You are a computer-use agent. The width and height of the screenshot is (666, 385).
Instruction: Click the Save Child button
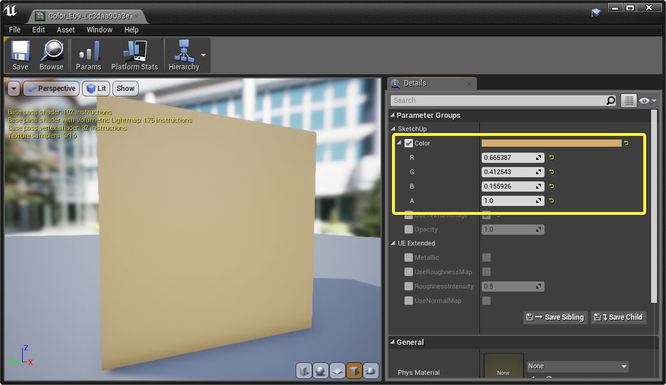[x=618, y=317]
